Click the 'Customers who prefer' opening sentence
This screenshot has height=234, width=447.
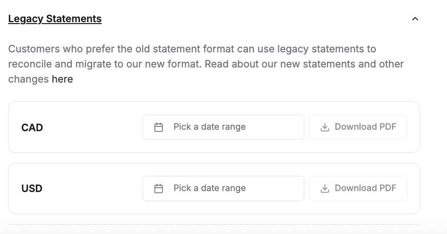tap(57, 49)
